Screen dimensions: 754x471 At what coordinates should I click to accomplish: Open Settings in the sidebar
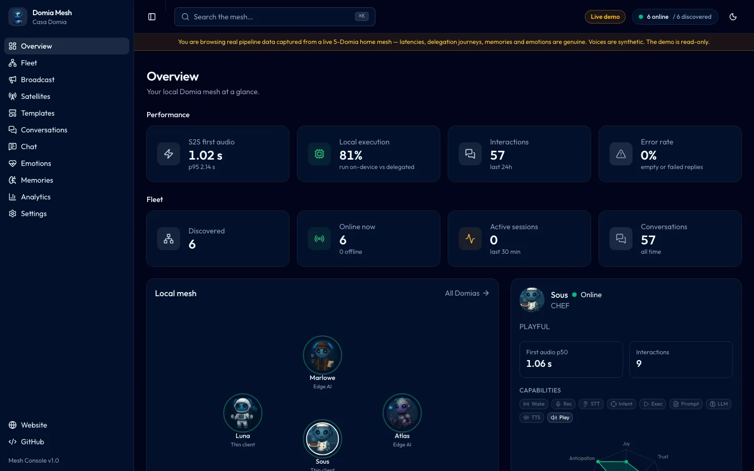pyautogui.click(x=66, y=214)
